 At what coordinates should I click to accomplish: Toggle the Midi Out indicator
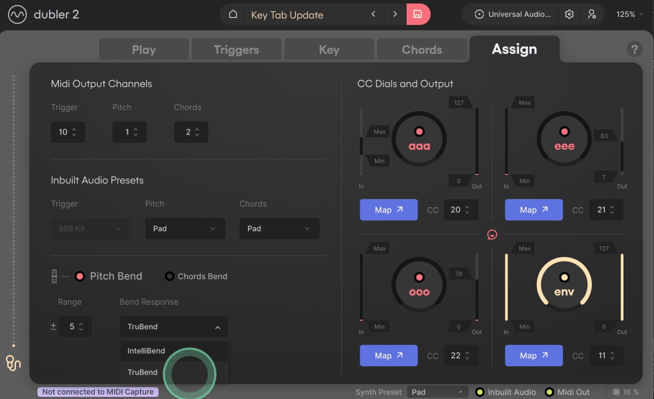pyautogui.click(x=550, y=392)
